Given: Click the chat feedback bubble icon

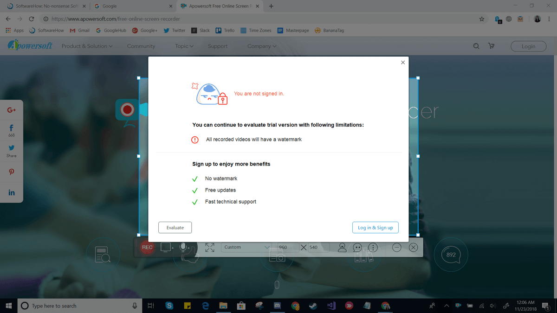Looking at the screenshot, I should point(357,248).
